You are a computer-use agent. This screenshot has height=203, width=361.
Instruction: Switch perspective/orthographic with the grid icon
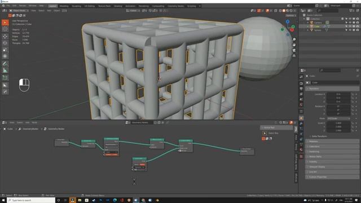(x=294, y=56)
